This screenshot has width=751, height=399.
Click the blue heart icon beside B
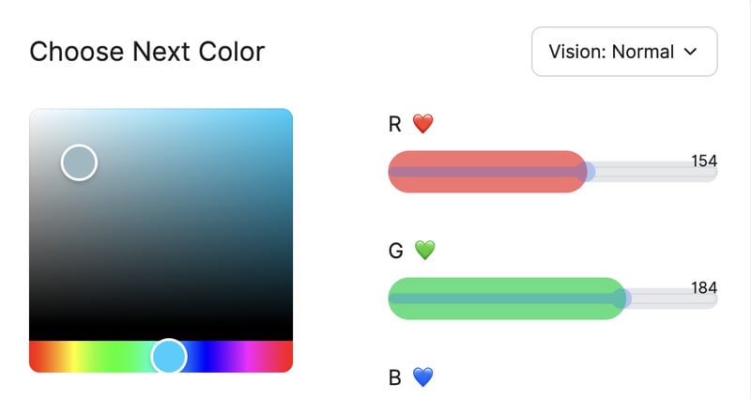click(423, 377)
